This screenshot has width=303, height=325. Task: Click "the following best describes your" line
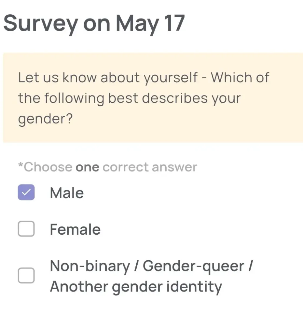[129, 98]
